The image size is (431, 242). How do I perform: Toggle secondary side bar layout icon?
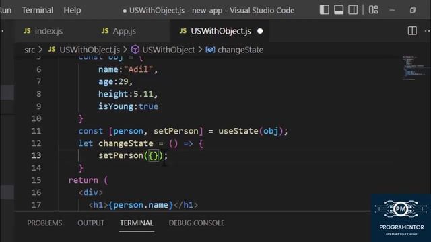click(353, 10)
